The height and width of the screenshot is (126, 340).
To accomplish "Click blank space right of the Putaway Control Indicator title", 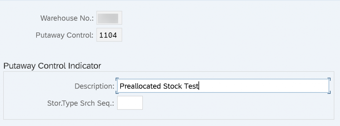I will click(217, 66).
